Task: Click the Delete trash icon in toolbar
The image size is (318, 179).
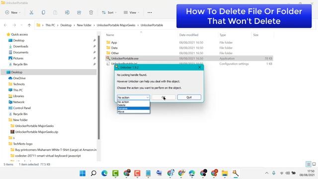Action: [x=91, y=12]
